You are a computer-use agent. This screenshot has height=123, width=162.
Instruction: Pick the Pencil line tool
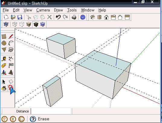coord(11,36)
